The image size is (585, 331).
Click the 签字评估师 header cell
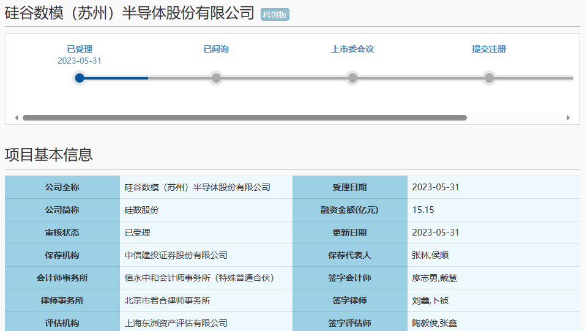click(350, 322)
